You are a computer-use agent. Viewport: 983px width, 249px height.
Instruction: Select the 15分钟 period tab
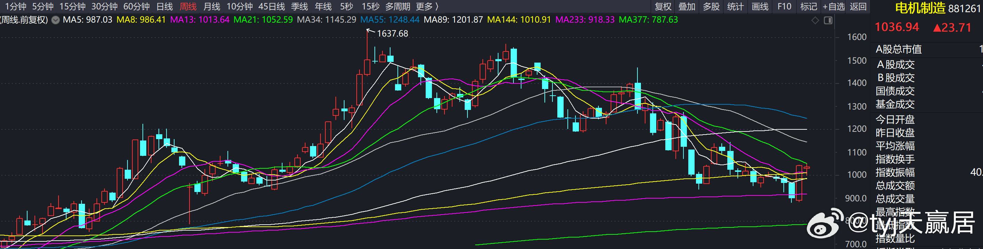tap(72, 7)
